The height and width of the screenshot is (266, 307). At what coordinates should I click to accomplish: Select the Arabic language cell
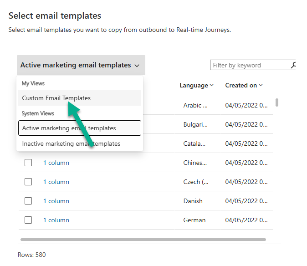pos(195,105)
